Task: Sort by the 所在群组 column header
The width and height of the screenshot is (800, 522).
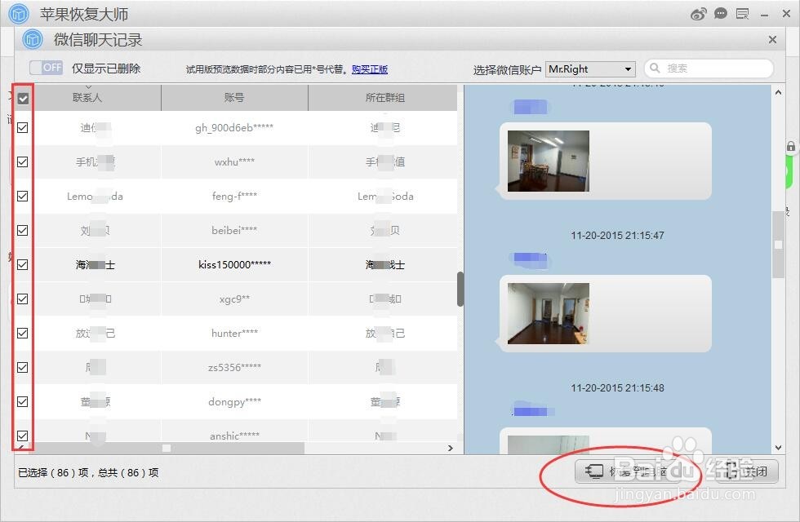Action: pos(384,97)
